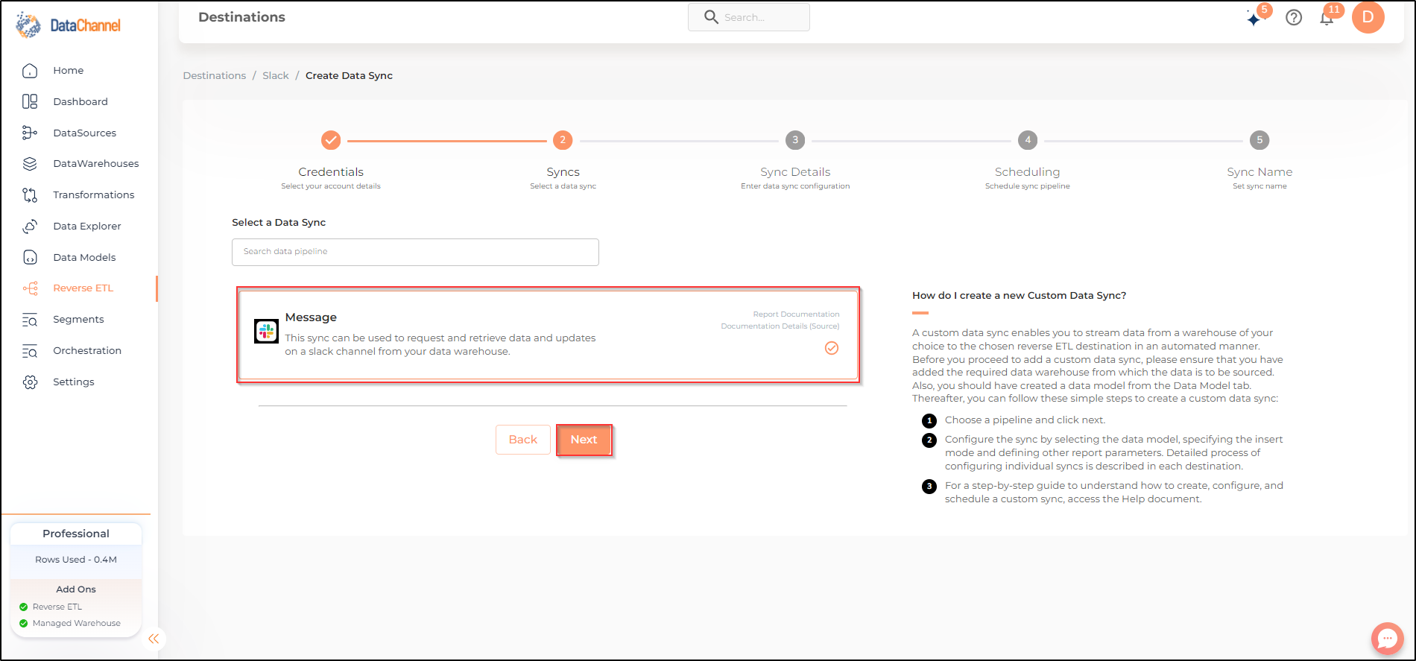
Task: Open Data Models menu item
Action: 84,258
